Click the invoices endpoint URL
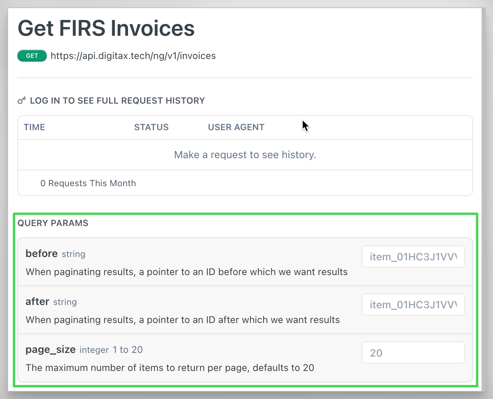This screenshot has width=493, height=399. click(133, 56)
